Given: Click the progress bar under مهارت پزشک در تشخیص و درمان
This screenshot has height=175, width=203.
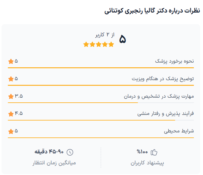Looking at the screenshot, I should coord(101,103).
